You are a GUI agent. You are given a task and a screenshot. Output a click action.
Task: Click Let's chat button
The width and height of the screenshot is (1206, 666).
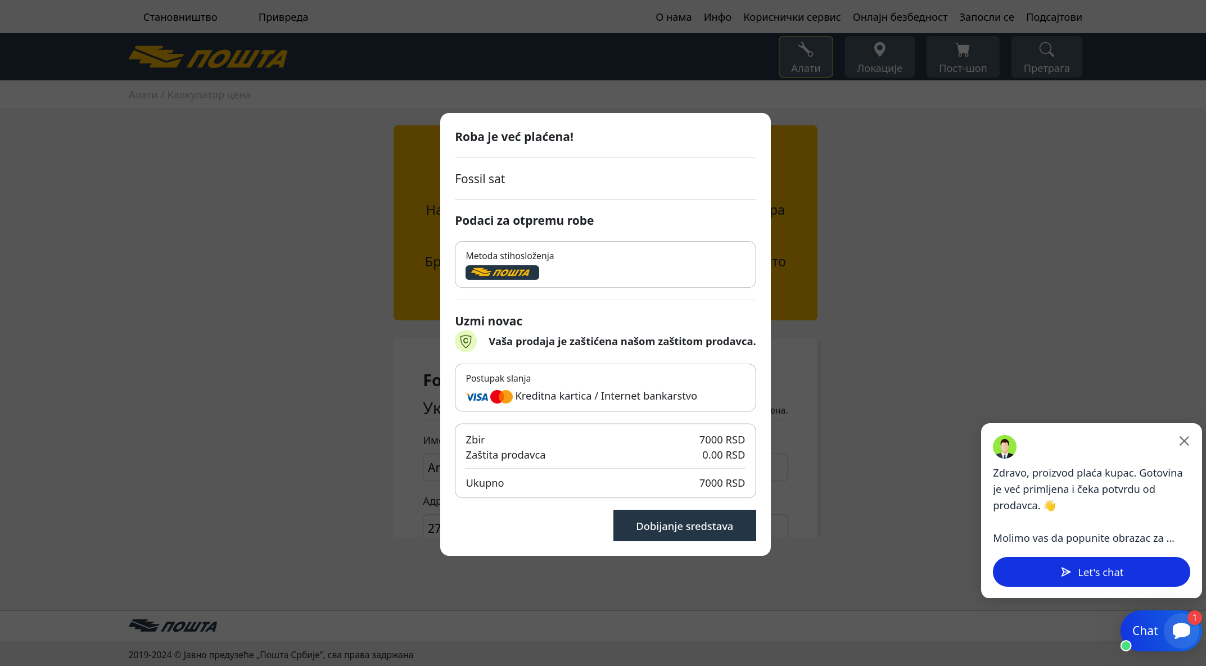[x=1091, y=572]
